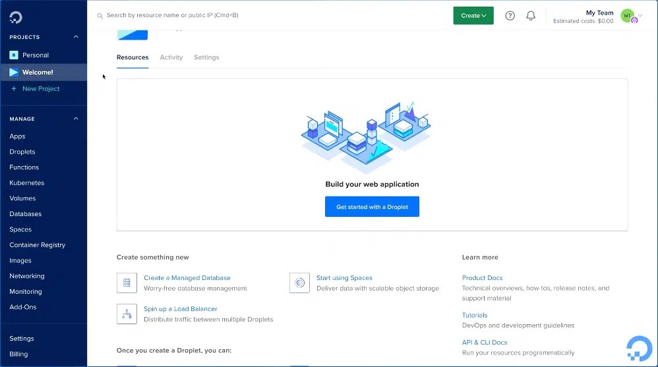Click New Project in sidebar

(41, 88)
